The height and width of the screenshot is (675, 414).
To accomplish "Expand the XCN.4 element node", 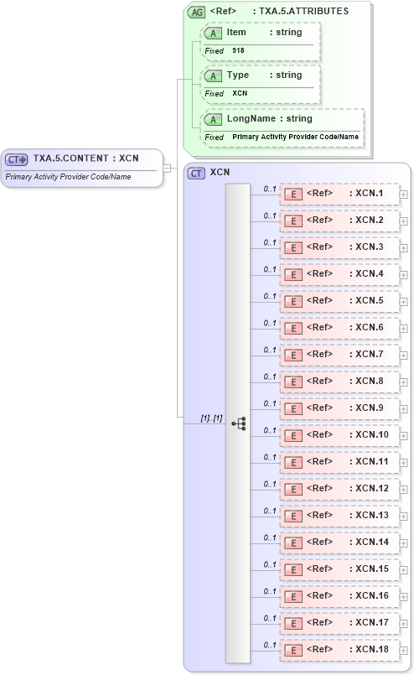I will point(403,275).
